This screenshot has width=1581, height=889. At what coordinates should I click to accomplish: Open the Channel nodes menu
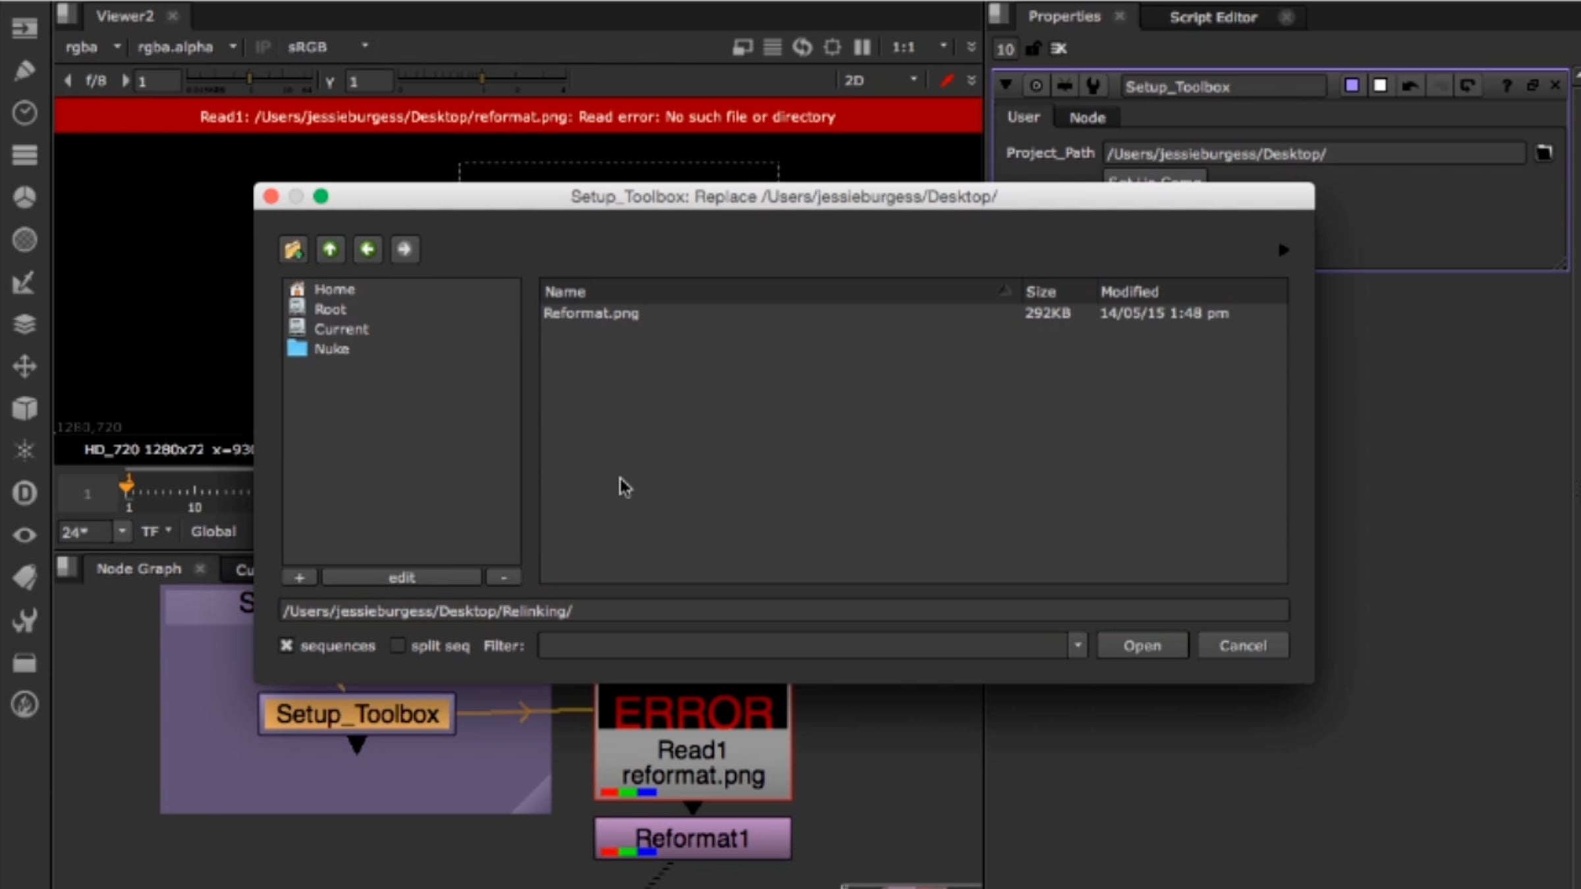coord(24,155)
